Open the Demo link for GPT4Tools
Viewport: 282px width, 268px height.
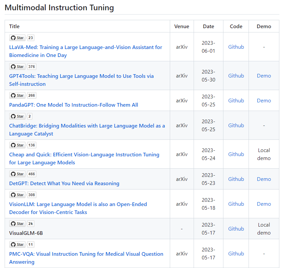(264, 76)
